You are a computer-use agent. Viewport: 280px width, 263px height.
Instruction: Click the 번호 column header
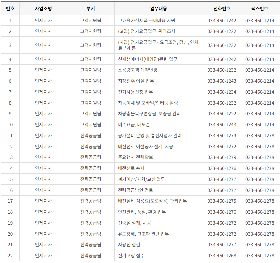(10, 9)
